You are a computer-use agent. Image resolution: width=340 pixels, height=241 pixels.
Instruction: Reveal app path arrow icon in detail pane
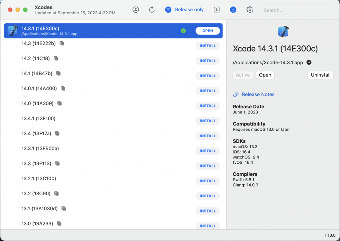click(x=309, y=62)
